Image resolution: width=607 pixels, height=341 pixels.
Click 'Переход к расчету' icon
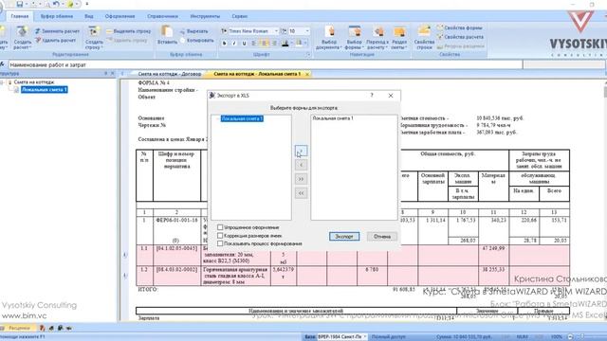click(377, 38)
